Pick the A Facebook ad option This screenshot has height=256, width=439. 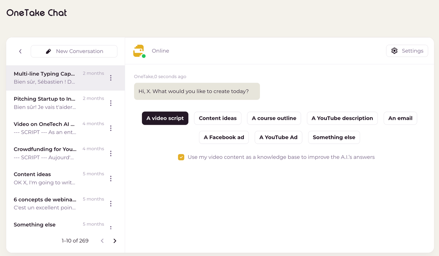coord(224,137)
